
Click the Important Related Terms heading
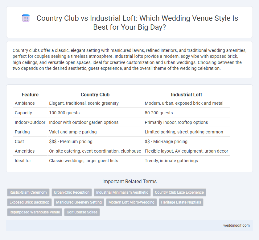[129, 181]
